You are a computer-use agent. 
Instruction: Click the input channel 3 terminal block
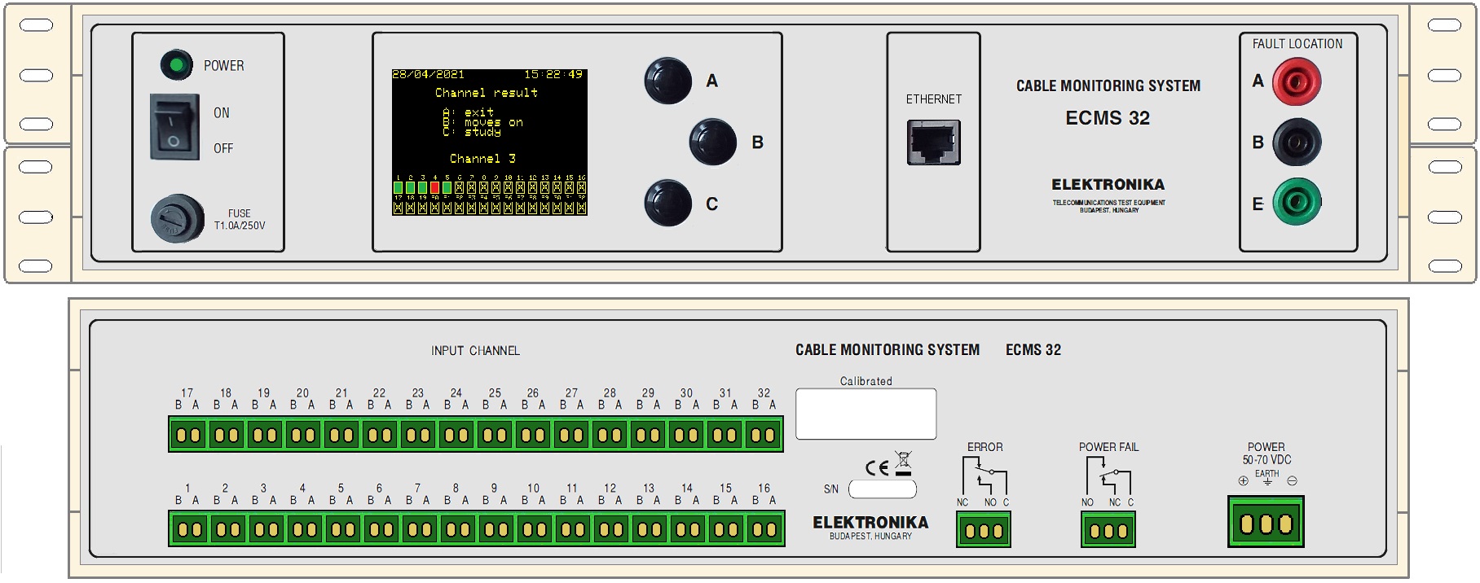tap(266, 530)
